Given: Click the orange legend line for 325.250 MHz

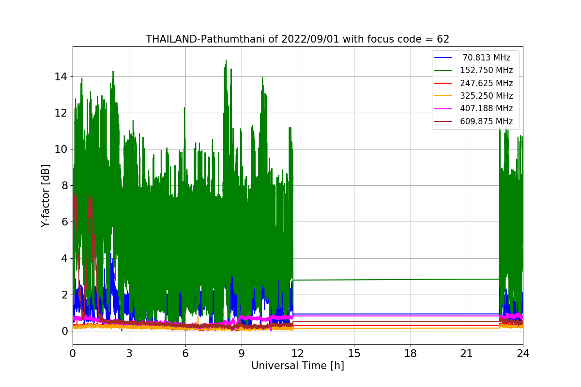Looking at the screenshot, I should [x=443, y=96].
